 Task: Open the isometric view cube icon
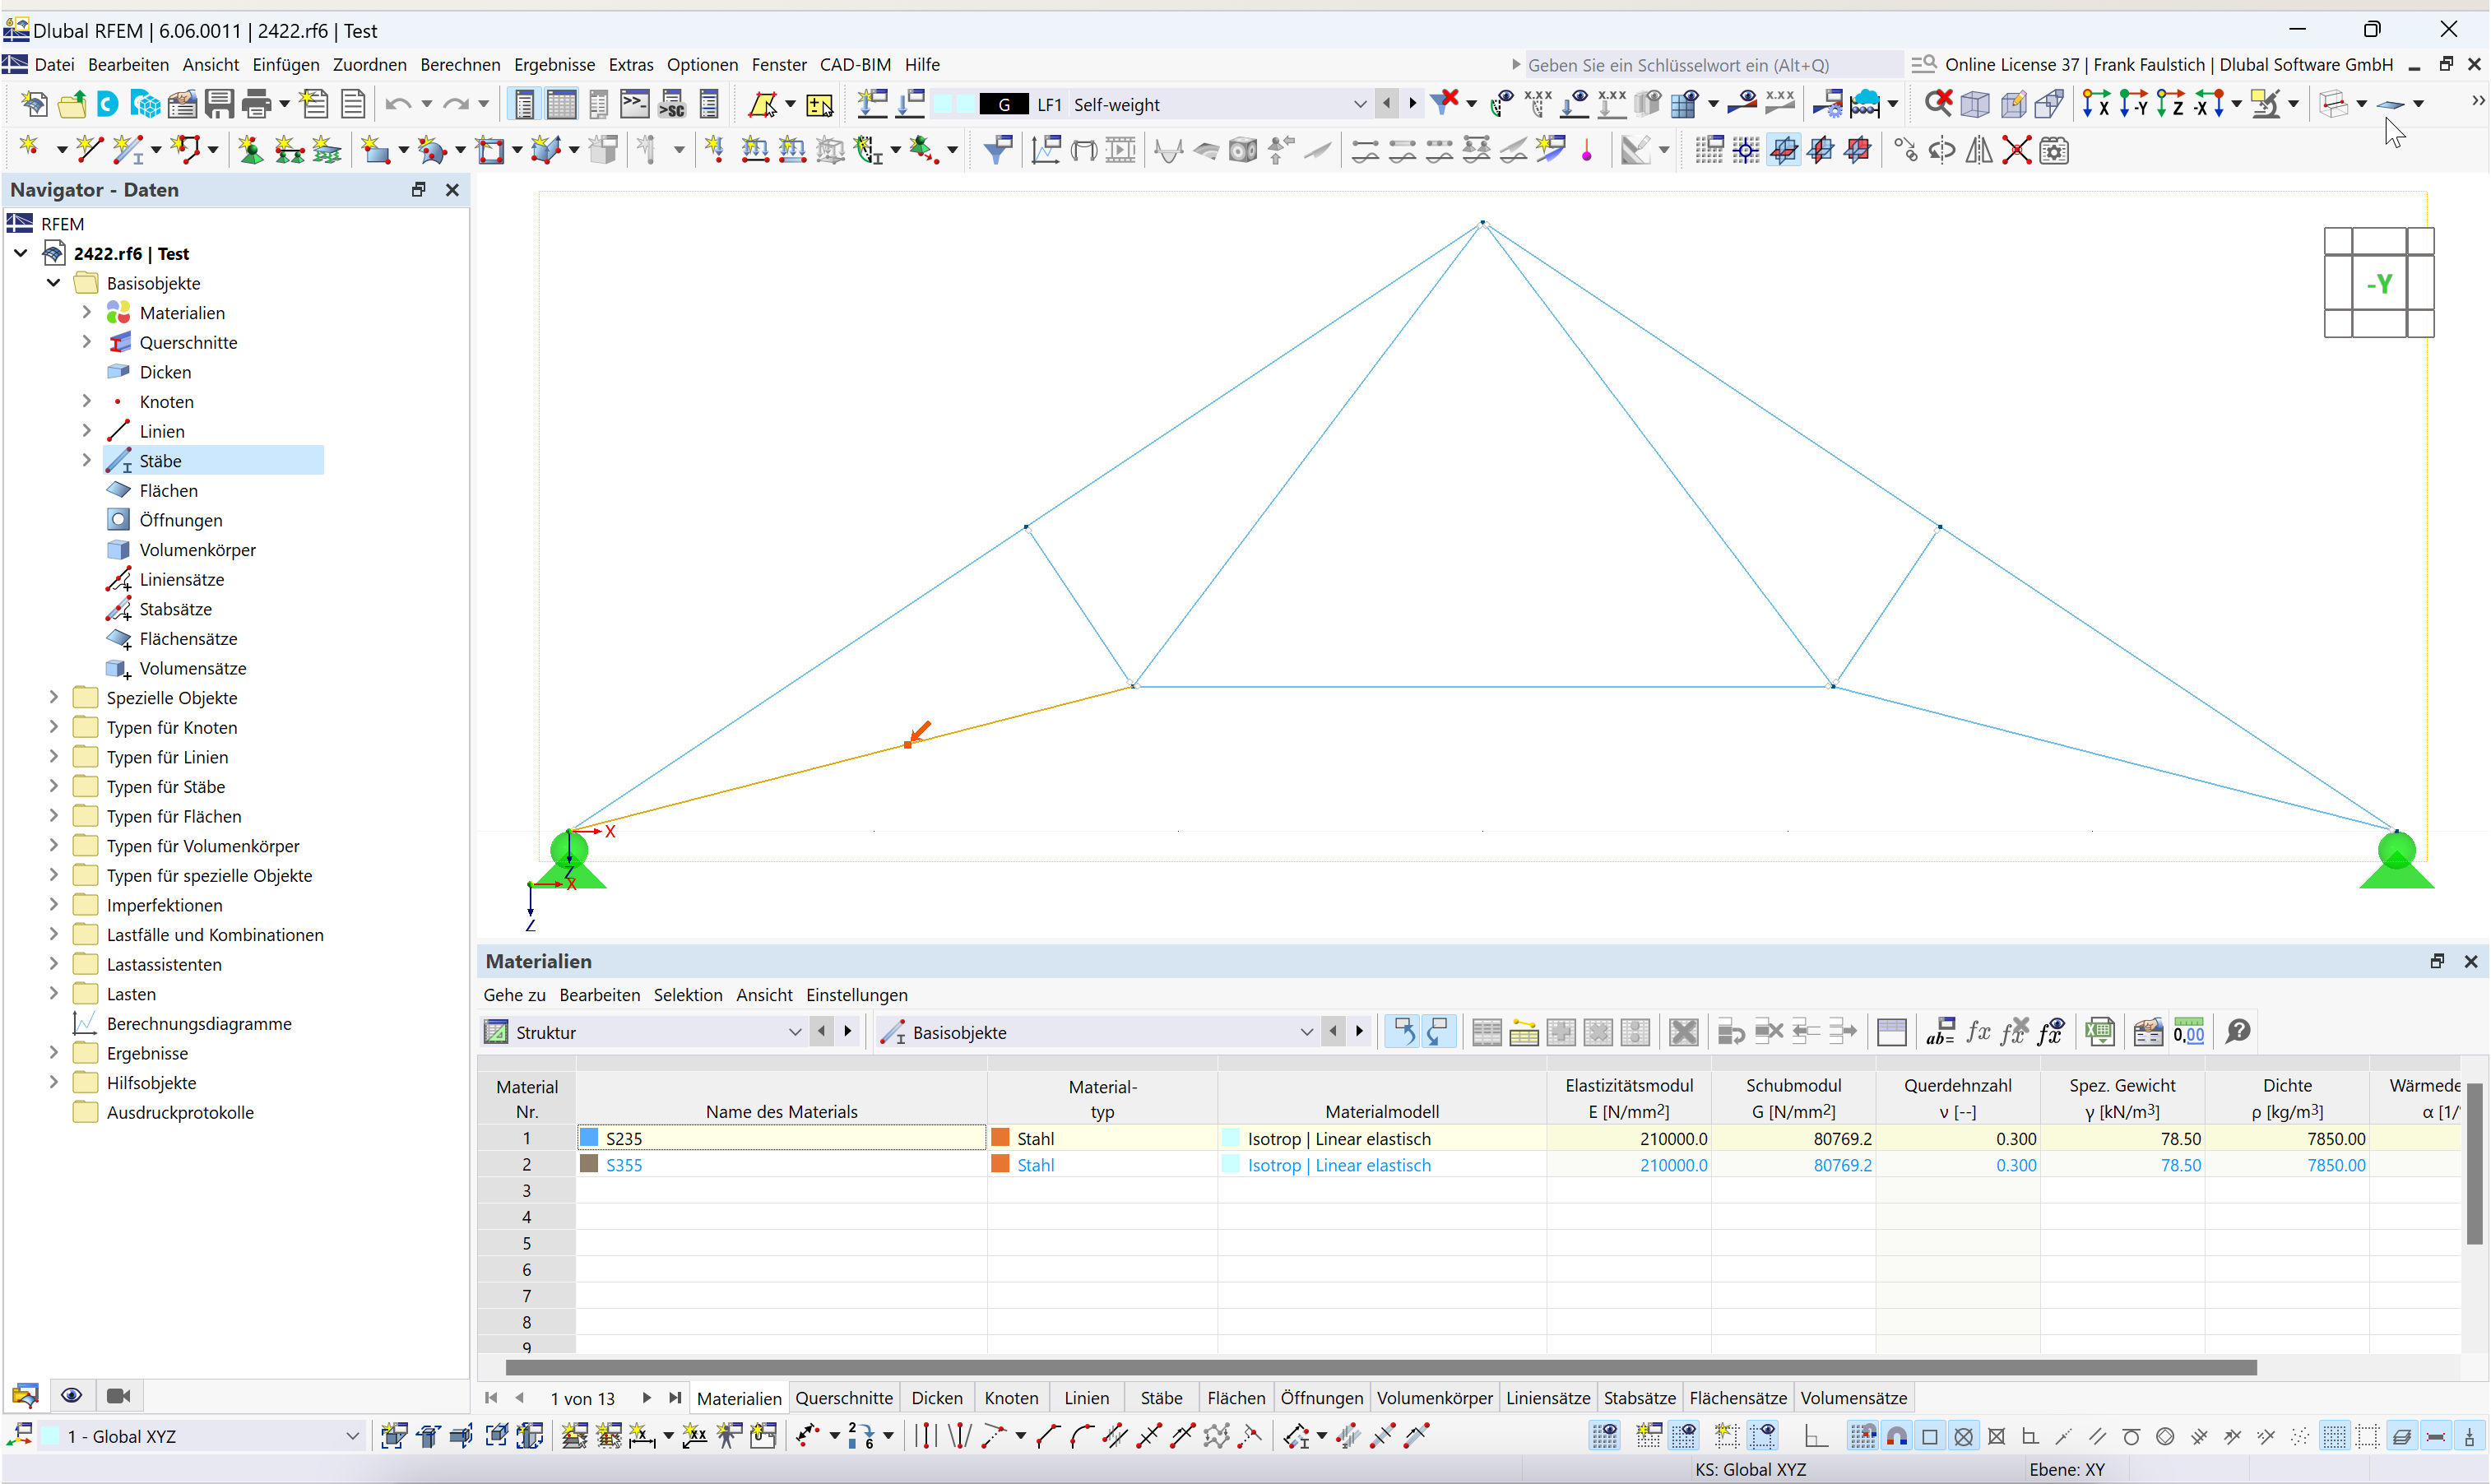point(1977,103)
